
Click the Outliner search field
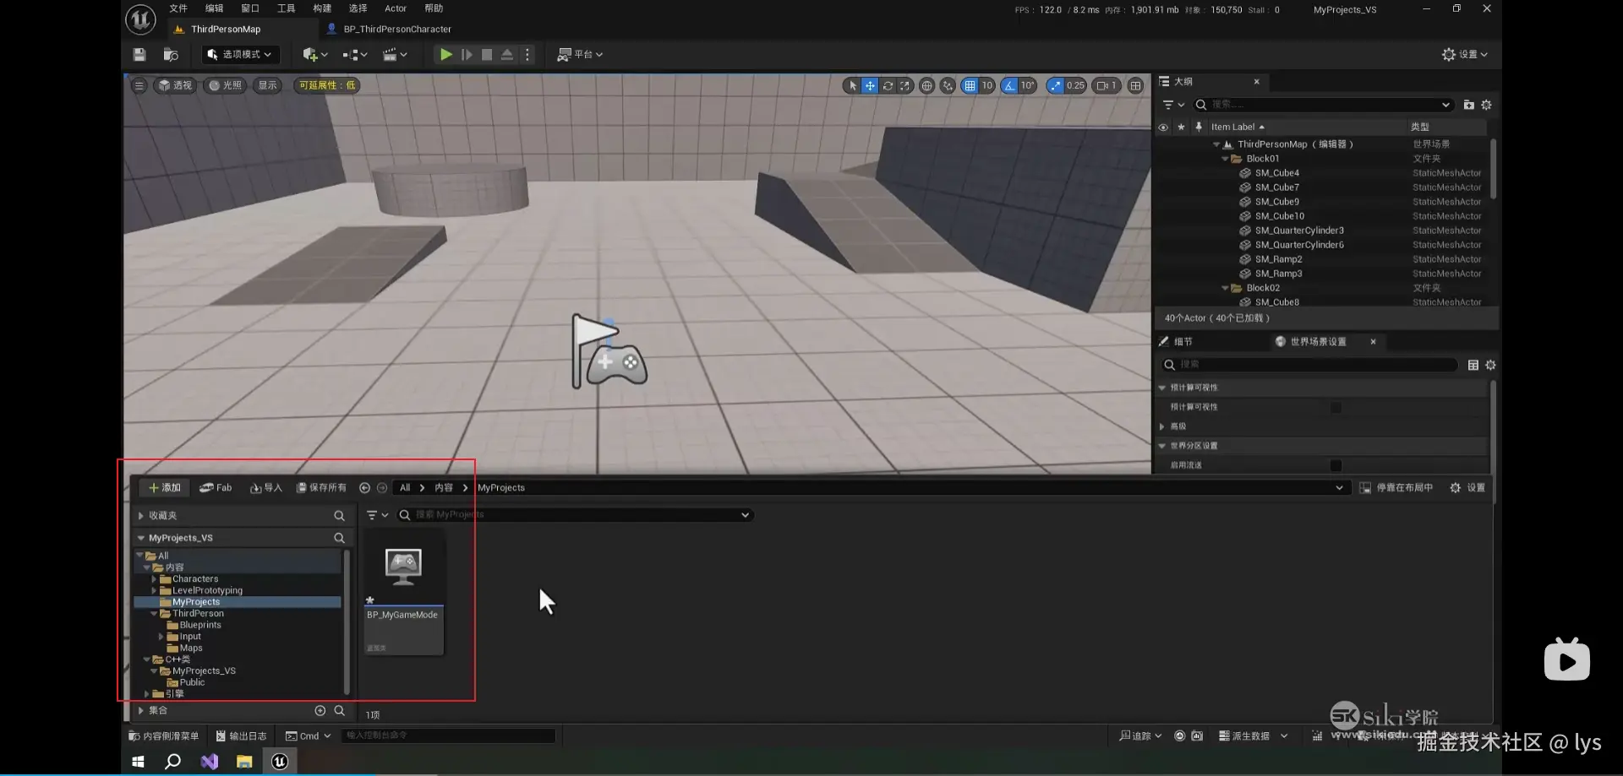tap(1323, 105)
